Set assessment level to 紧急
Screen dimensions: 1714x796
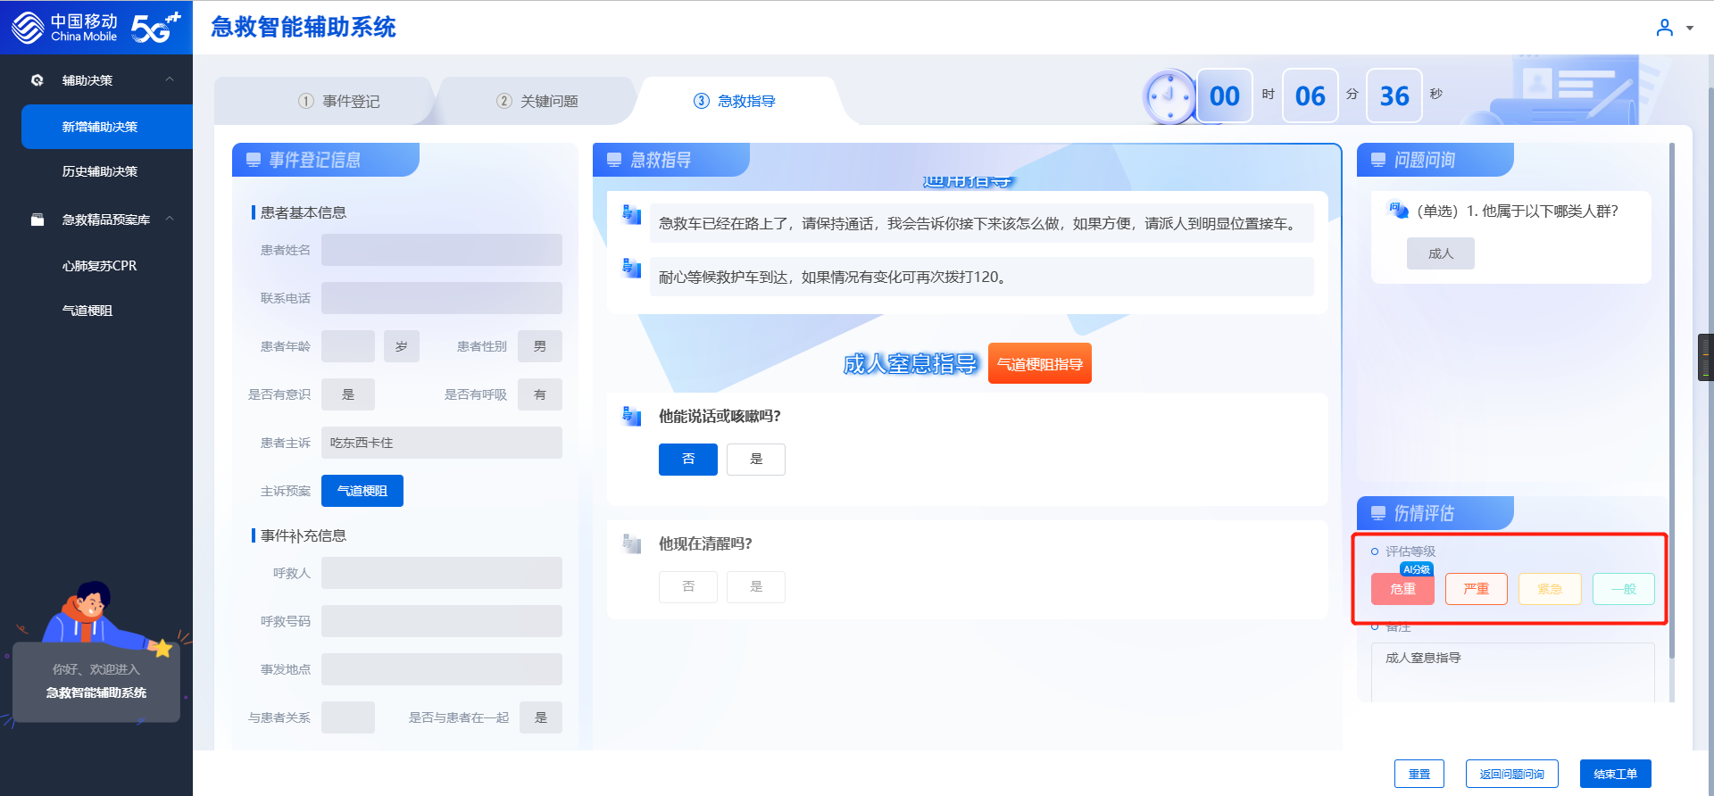coord(1551,589)
